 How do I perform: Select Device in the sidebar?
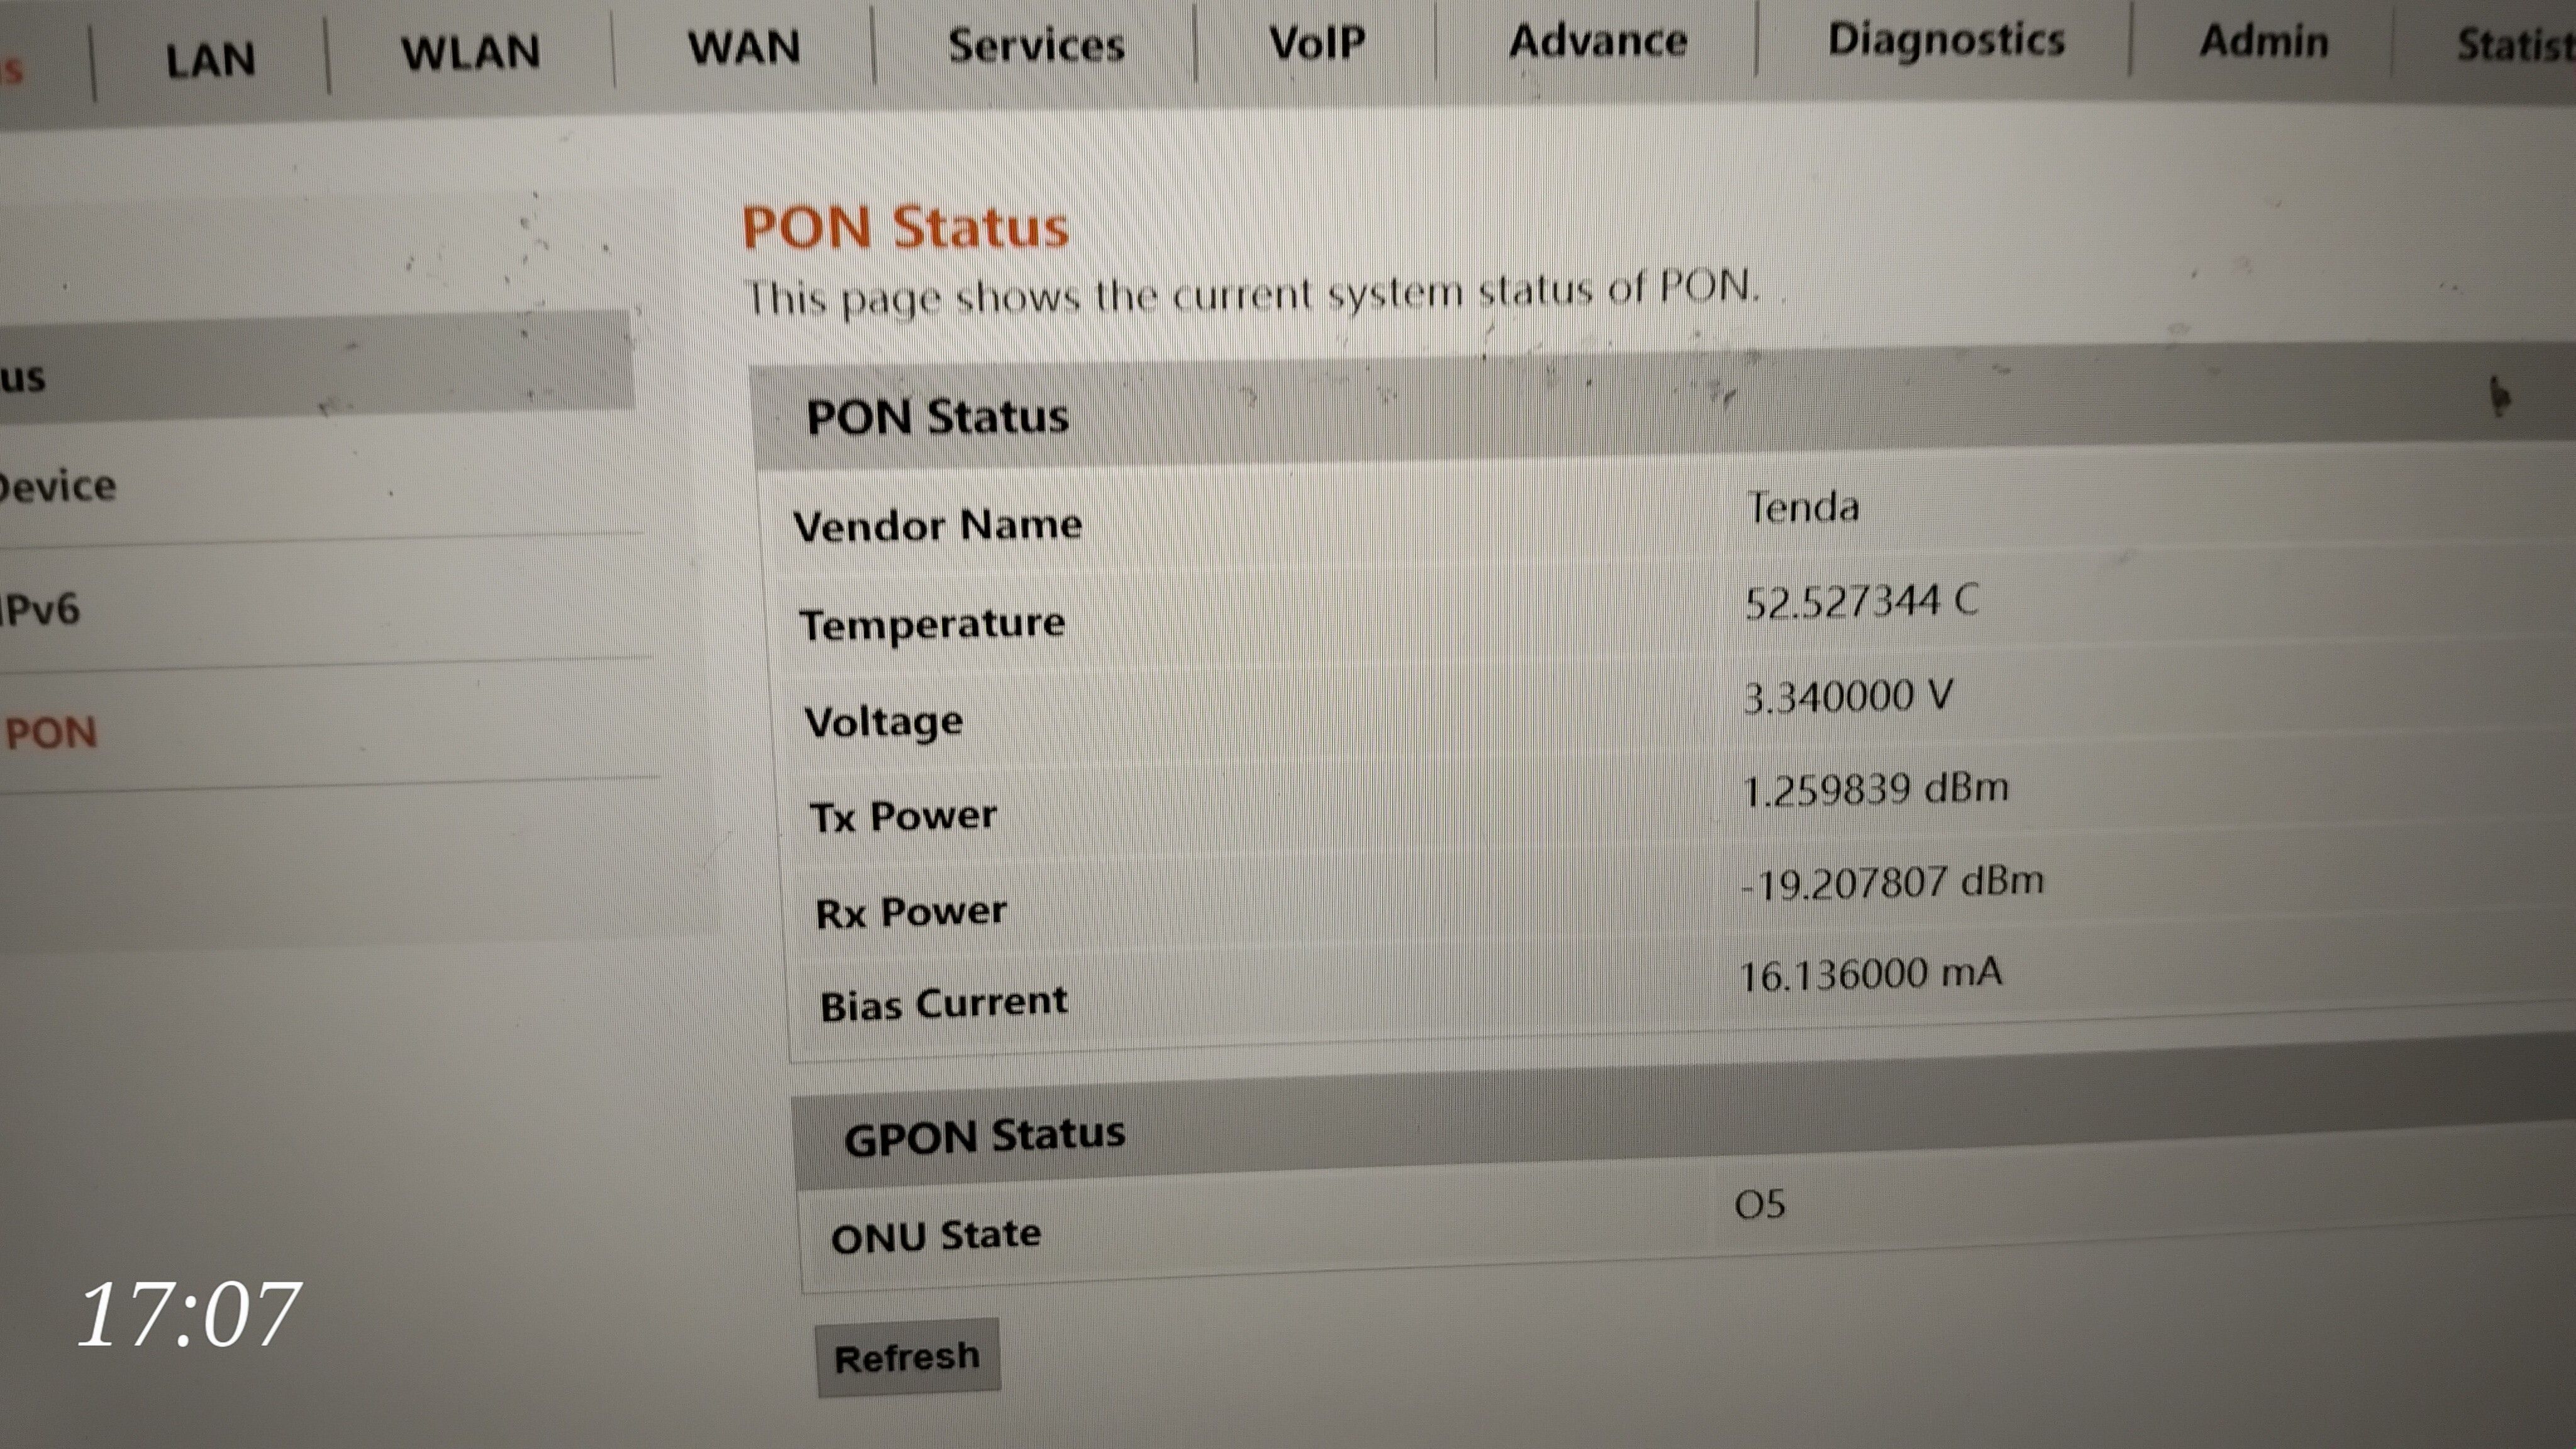pyautogui.click(x=58, y=486)
